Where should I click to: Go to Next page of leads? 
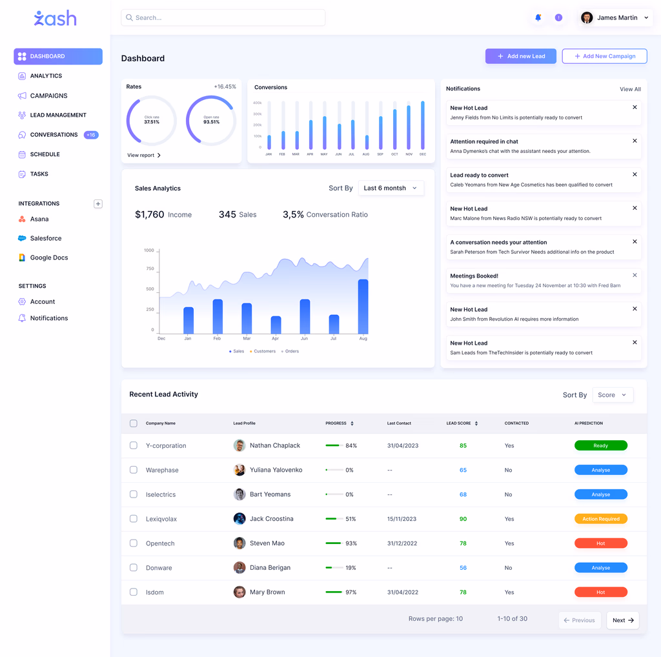click(623, 621)
